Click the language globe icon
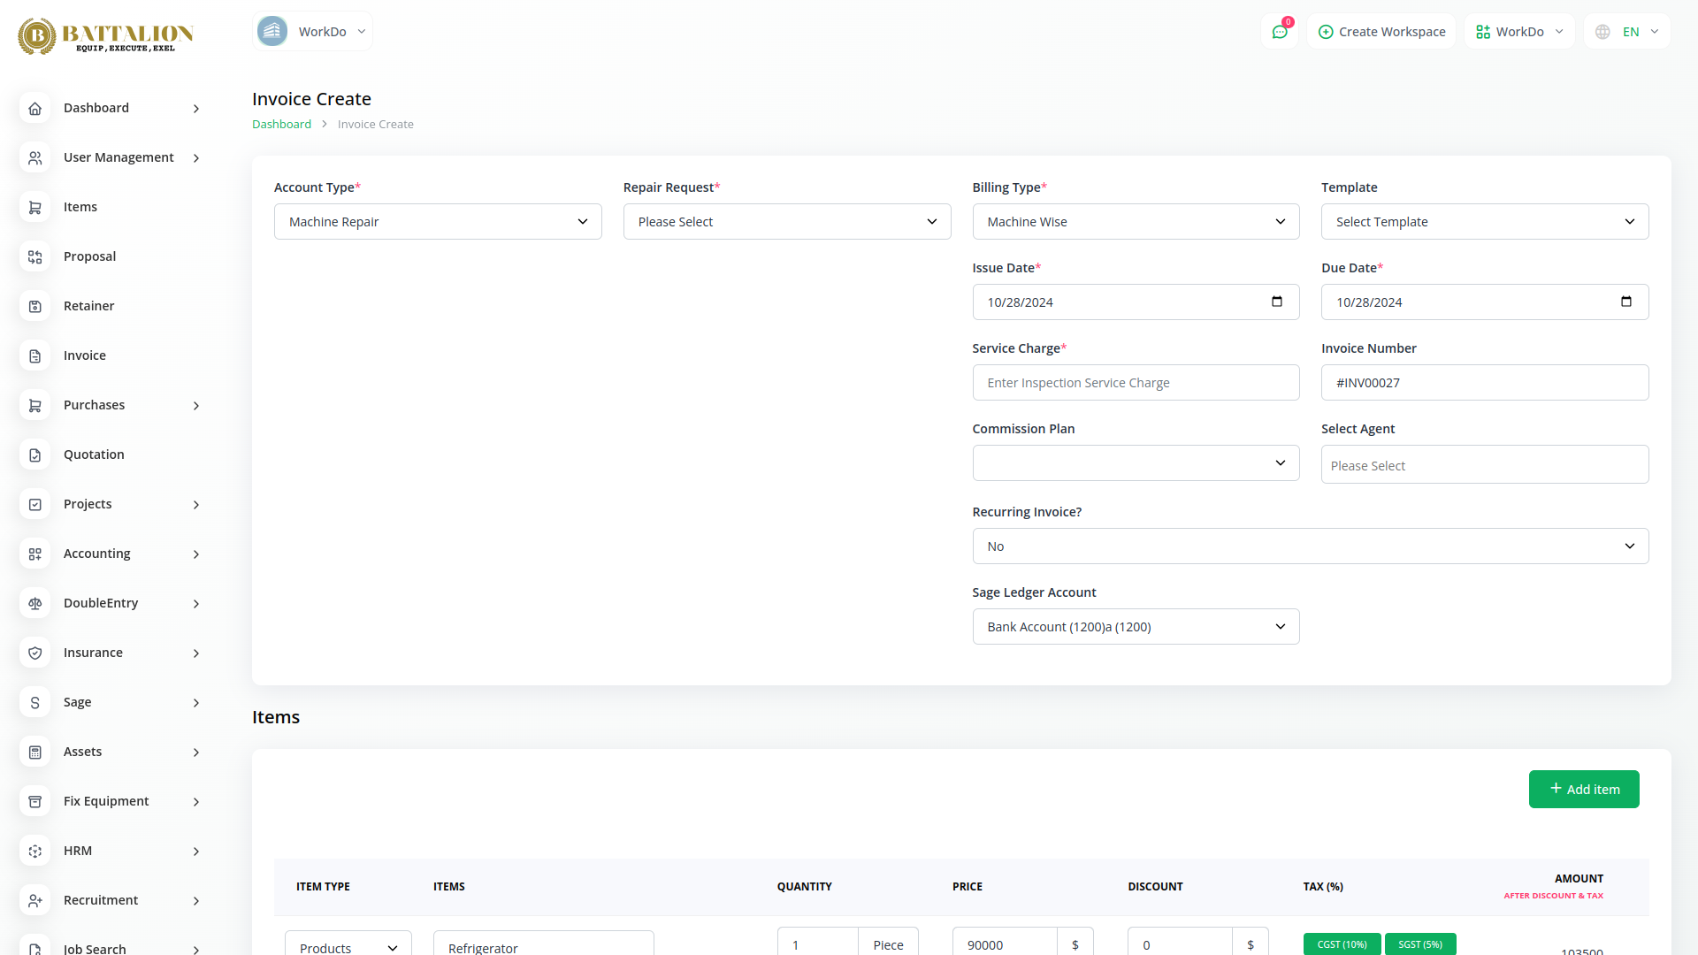1698x955 pixels. pyautogui.click(x=1602, y=32)
